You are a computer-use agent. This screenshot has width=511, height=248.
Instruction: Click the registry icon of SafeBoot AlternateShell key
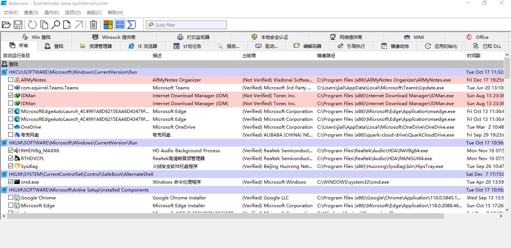(x=4, y=174)
